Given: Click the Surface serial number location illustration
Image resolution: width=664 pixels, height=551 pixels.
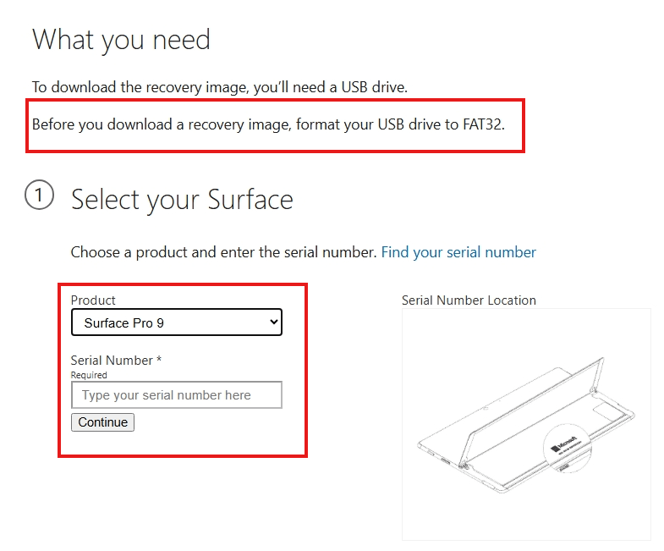Looking at the screenshot, I should coord(526,424).
